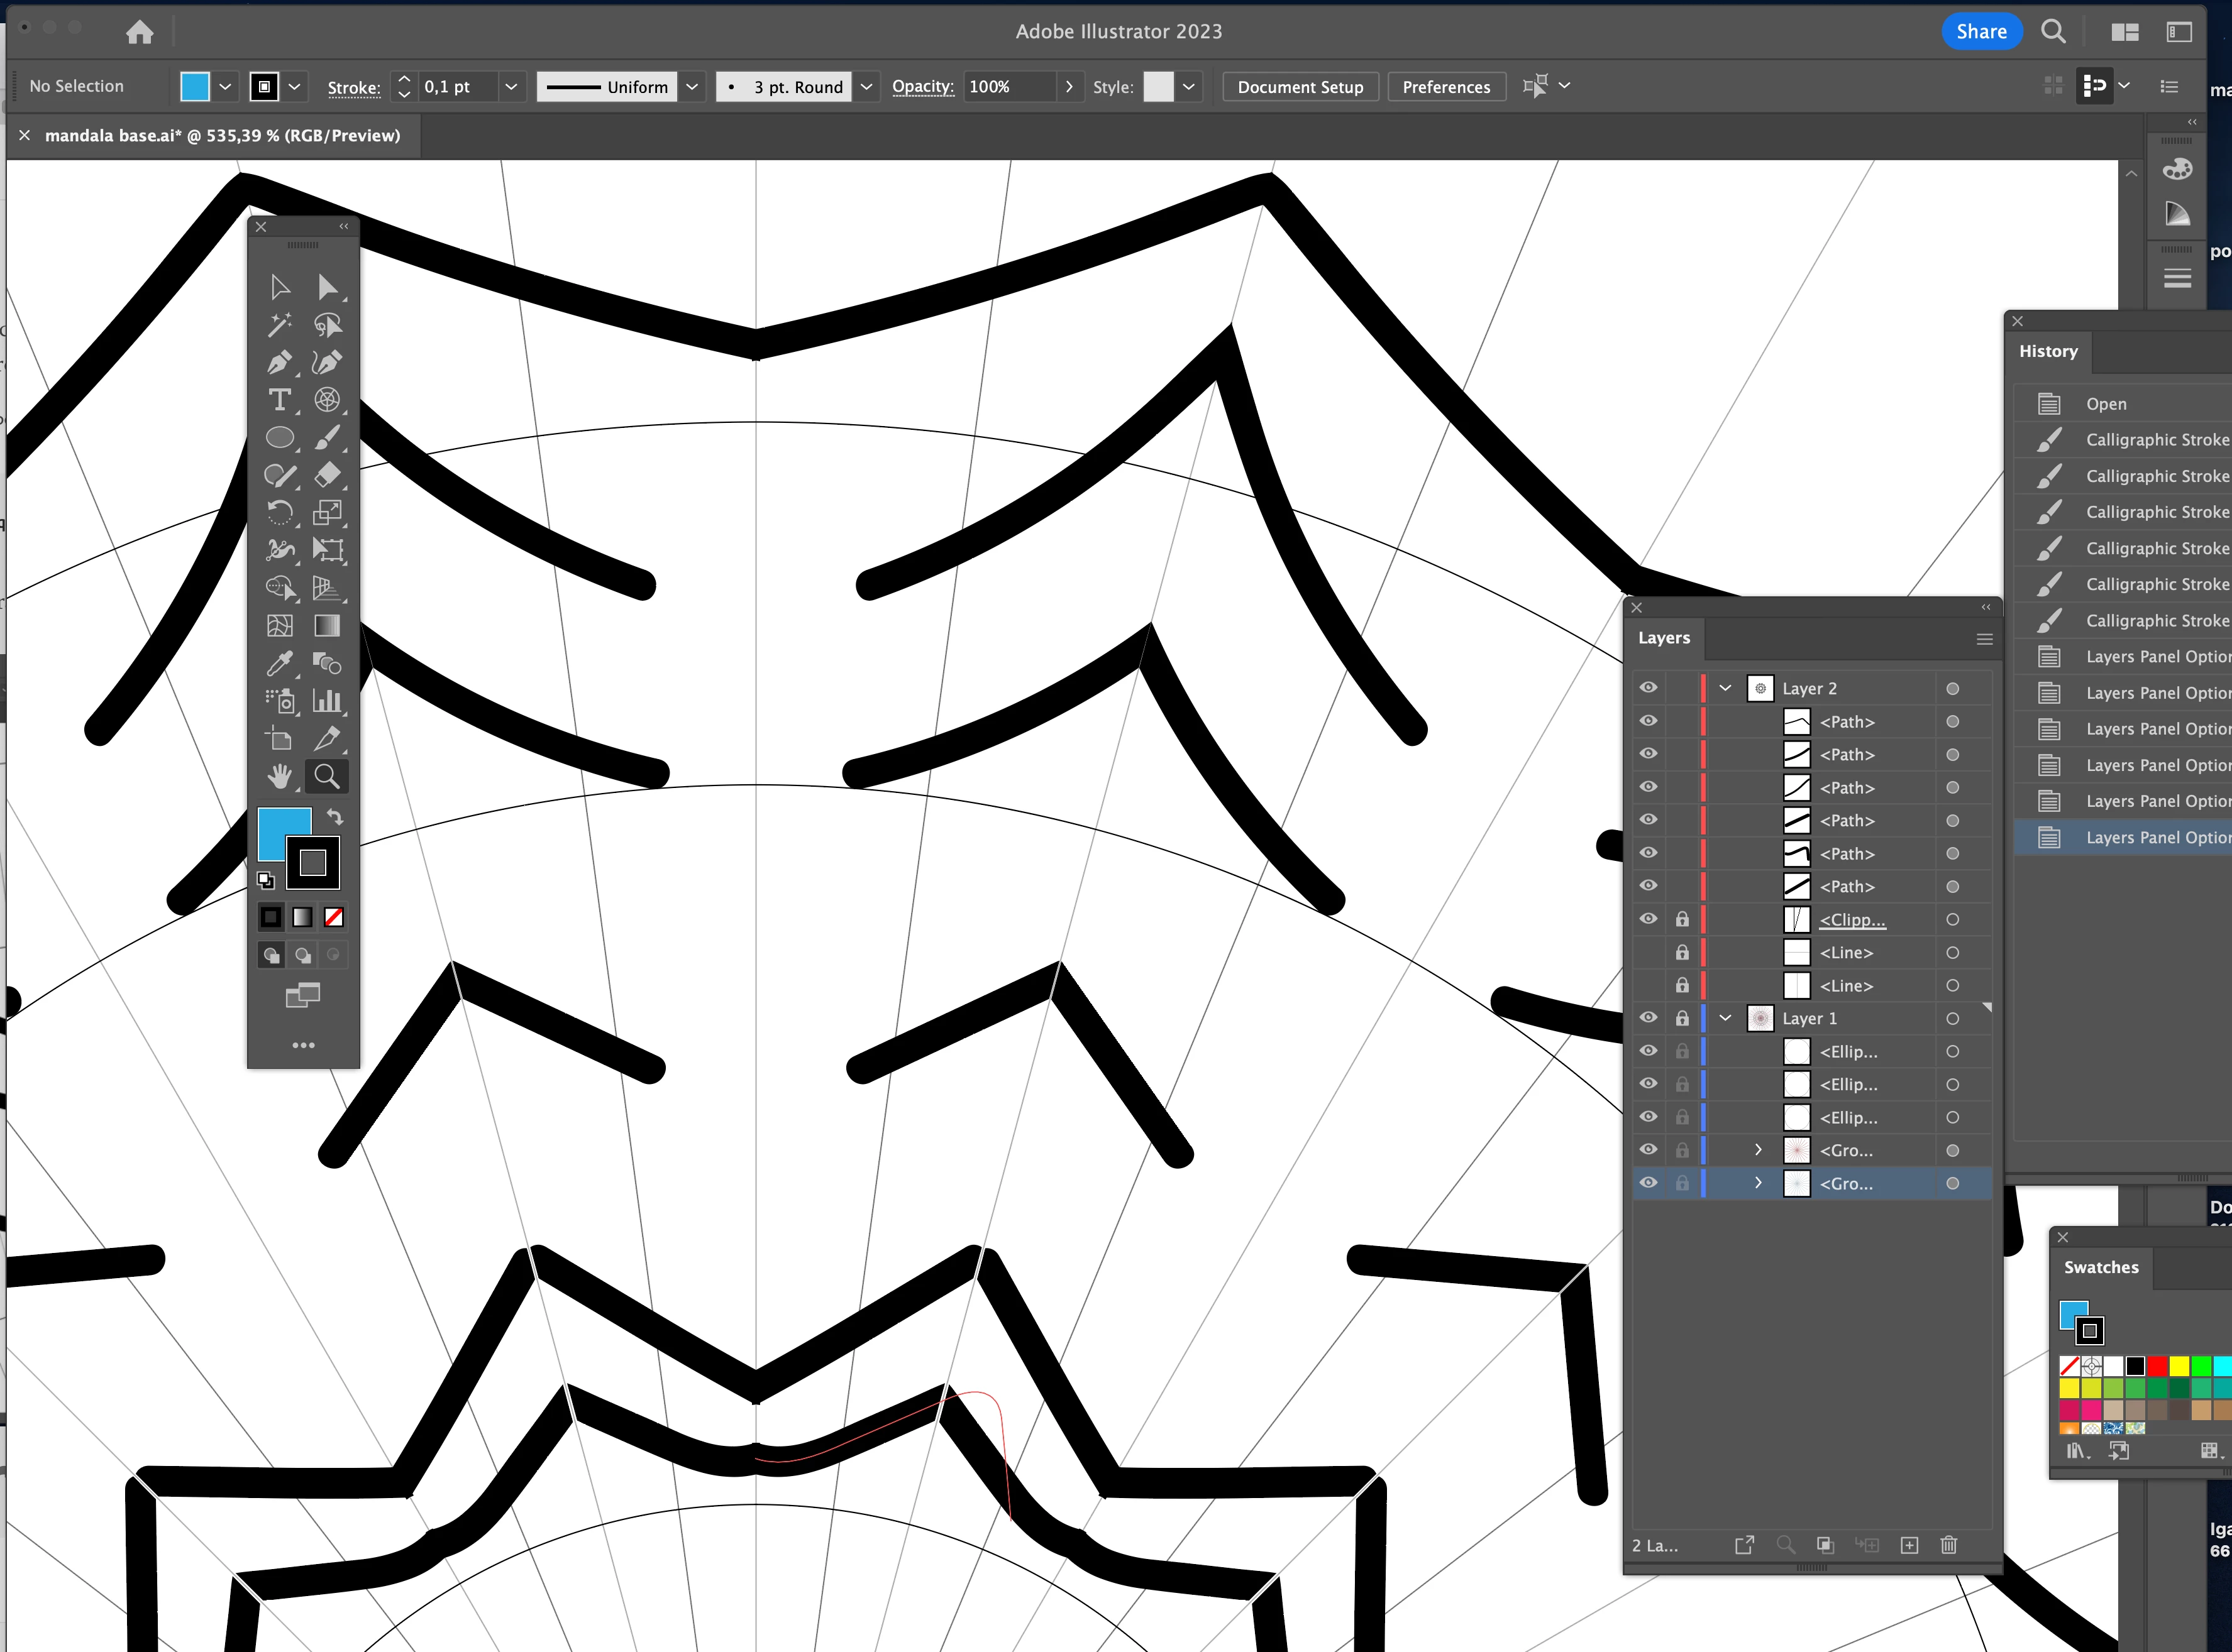Collapse Layer 2 disclosure arrow
This screenshot has height=1652, width=2232.
(1725, 688)
